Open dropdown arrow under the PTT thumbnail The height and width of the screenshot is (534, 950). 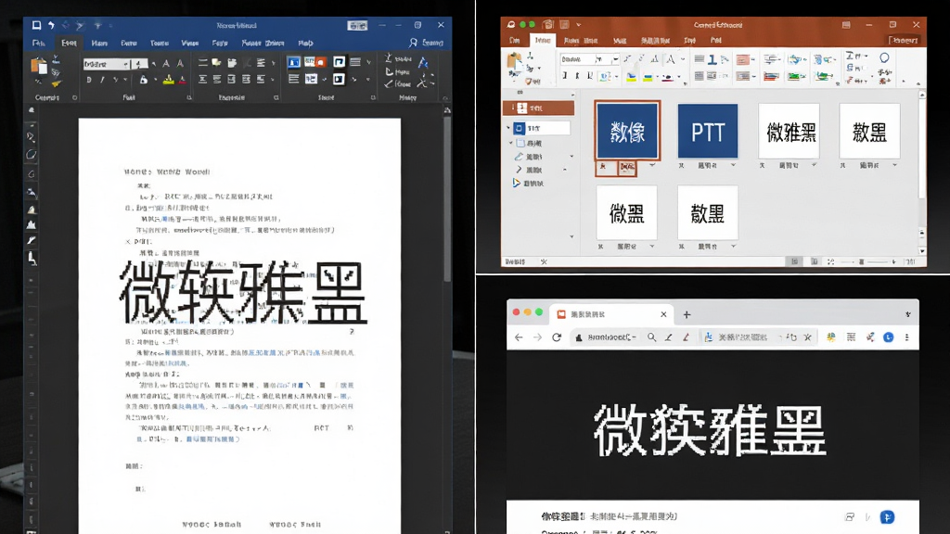733,165
